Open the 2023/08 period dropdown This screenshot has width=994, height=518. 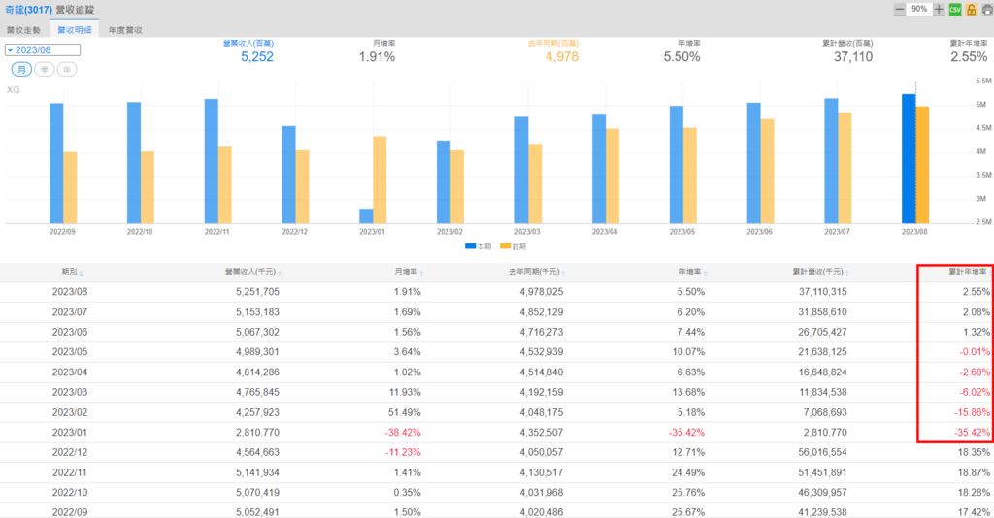pos(43,50)
